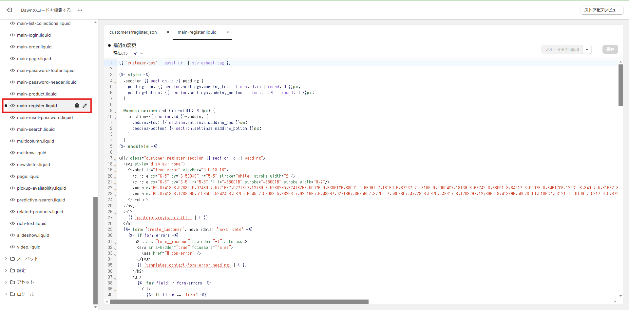Expand the スニペット folder
629x310 pixels.
(x=6, y=259)
